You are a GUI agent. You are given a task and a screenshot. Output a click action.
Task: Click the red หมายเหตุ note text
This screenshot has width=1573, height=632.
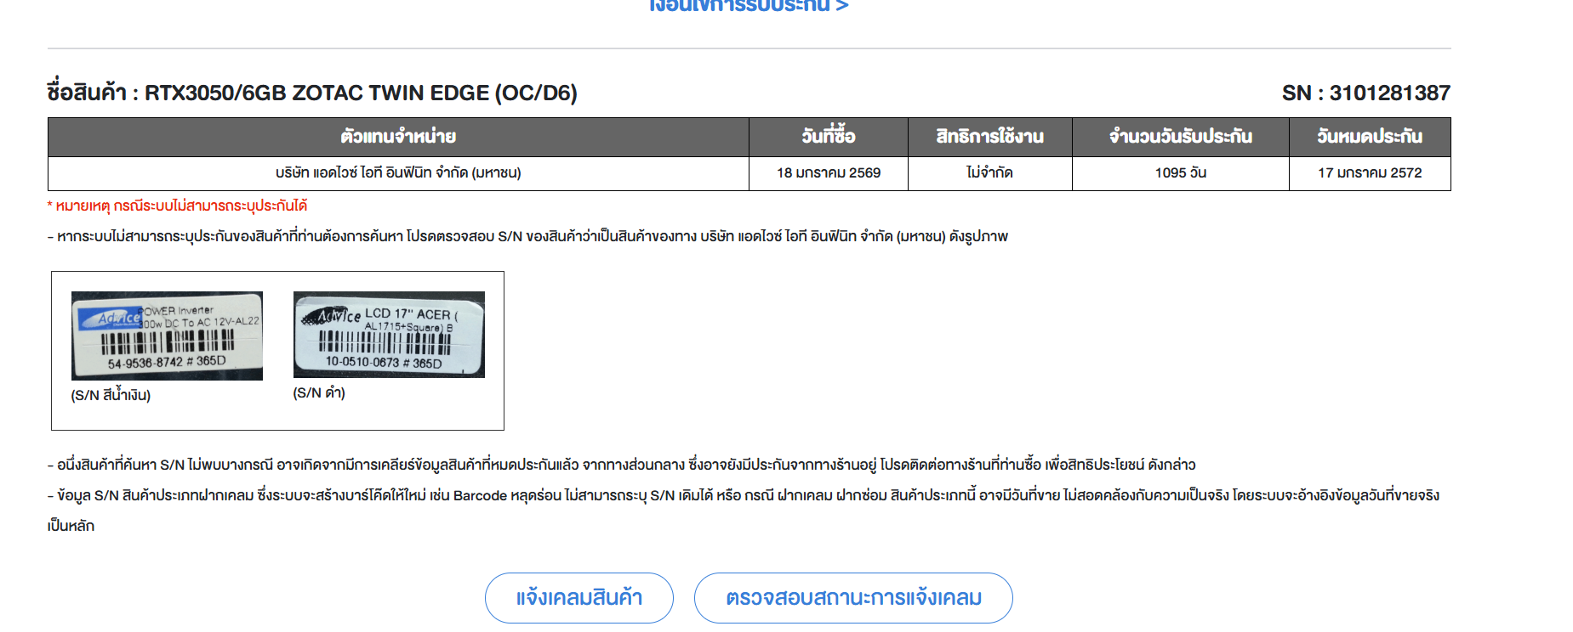click(177, 206)
